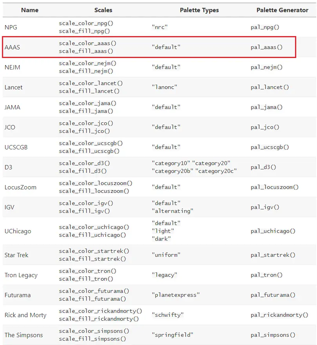Image resolution: width=317 pixels, height=345 pixels.
Task: Click the "legacy" palette type
Action: pos(164,275)
